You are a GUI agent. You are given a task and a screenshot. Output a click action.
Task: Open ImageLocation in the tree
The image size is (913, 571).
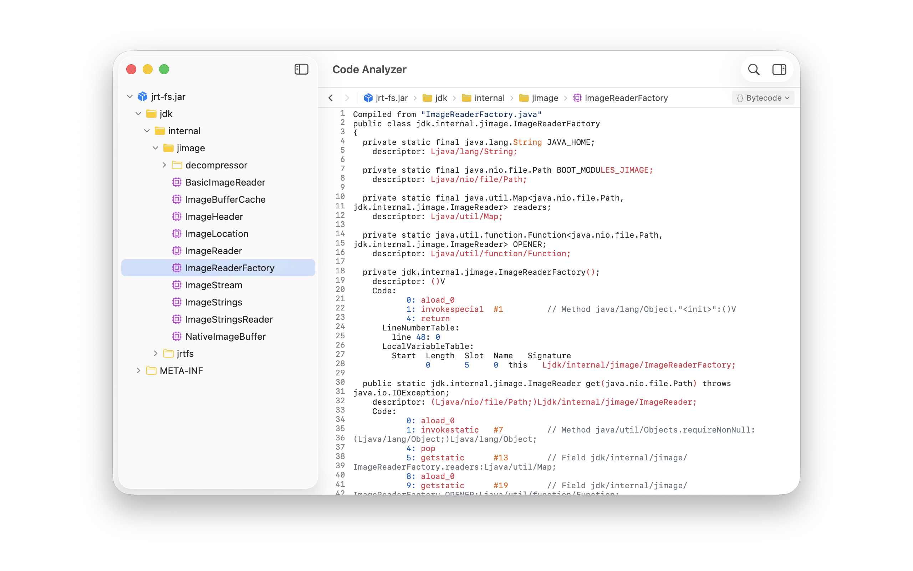click(x=216, y=234)
